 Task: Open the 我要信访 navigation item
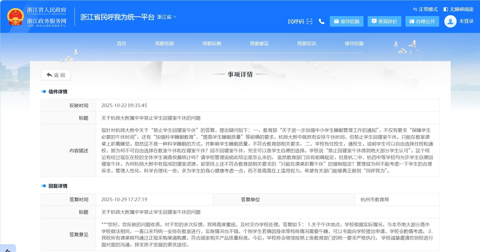306,43
